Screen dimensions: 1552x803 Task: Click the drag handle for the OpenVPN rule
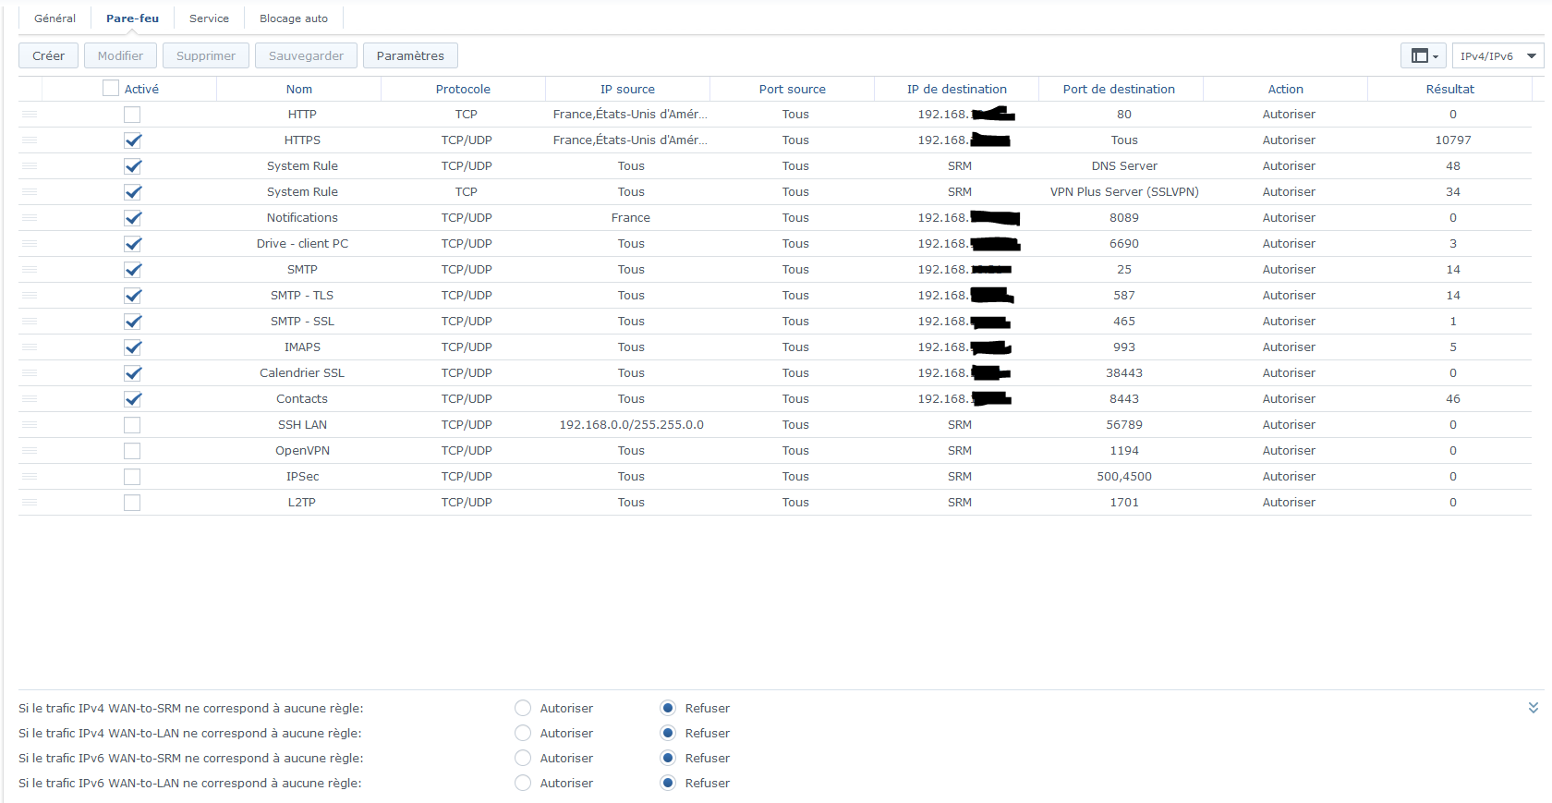click(30, 451)
